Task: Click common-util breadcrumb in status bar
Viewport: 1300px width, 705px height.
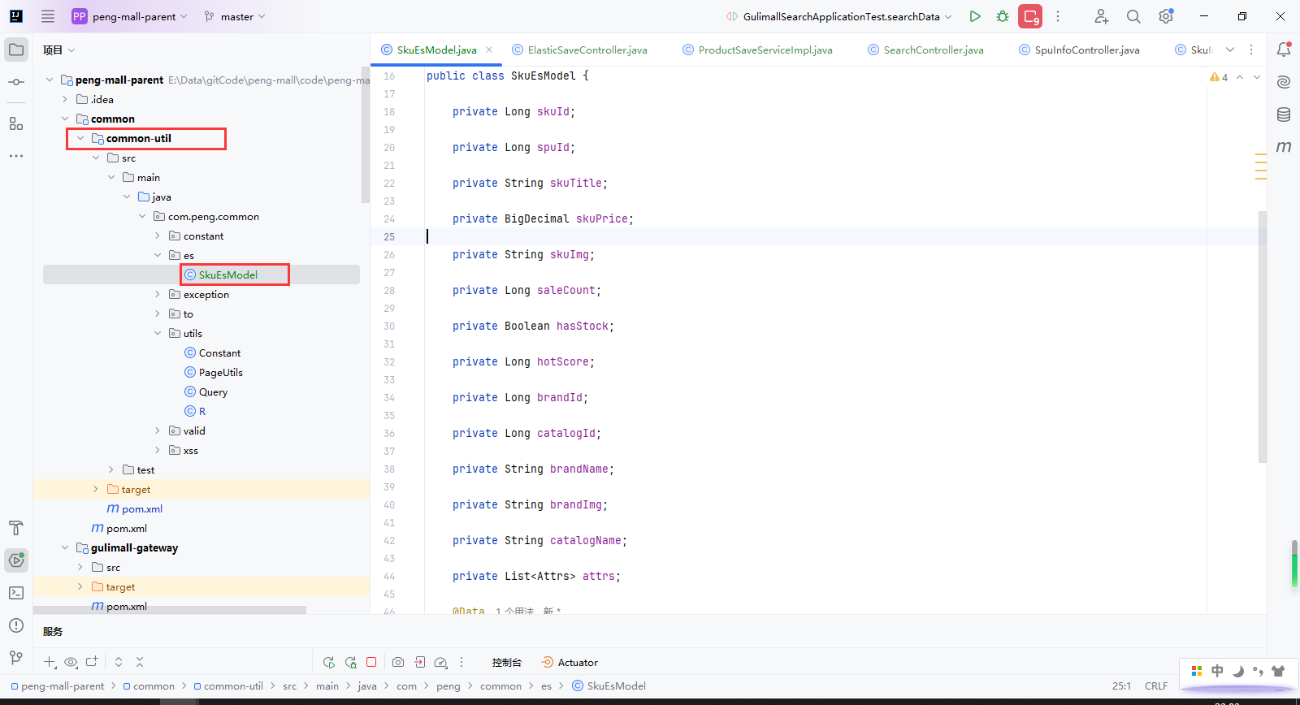Action: (x=228, y=686)
